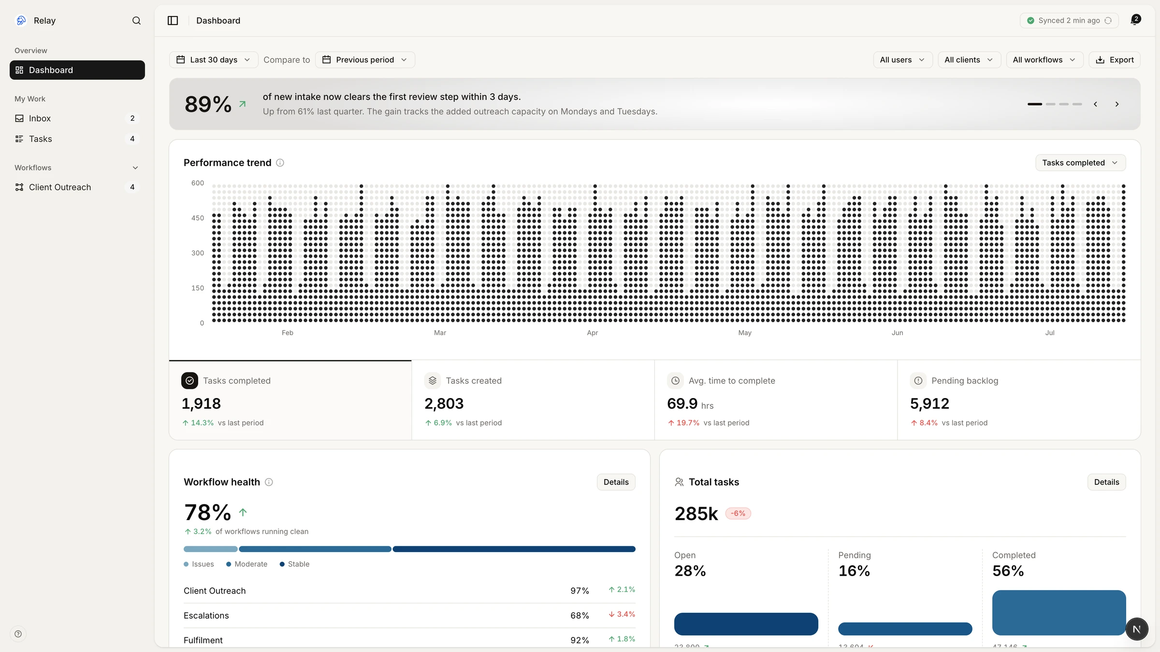This screenshot has width=1160, height=652.
Task: Open the All clients filter
Action: [969, 60]
